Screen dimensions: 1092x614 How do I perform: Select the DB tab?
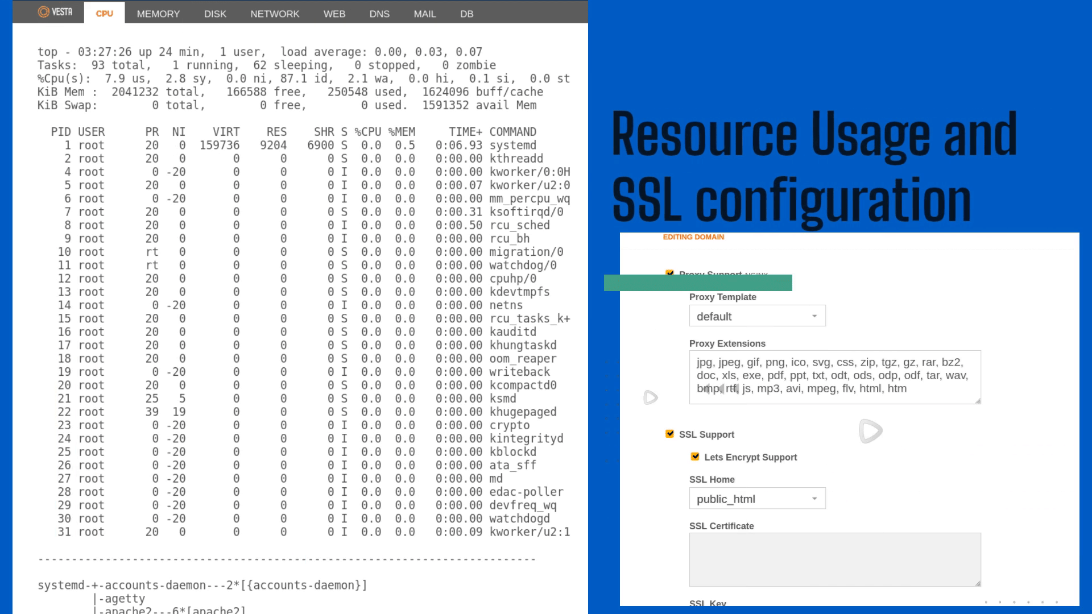tap(467, 14)
